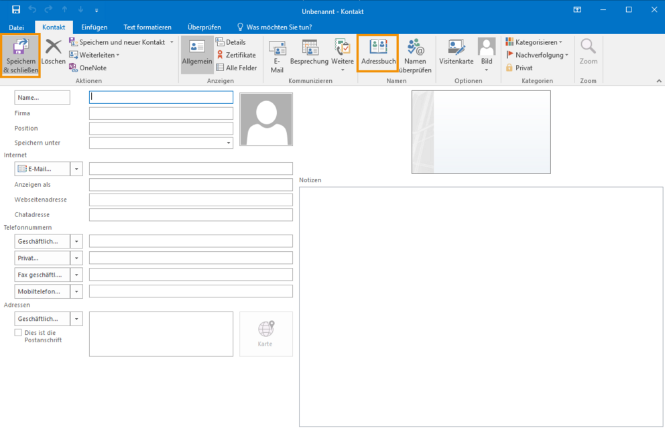This screenshot has width=665, height=428.
Task: Click the E-Mail... button
Action: click(x=42, y=169)
